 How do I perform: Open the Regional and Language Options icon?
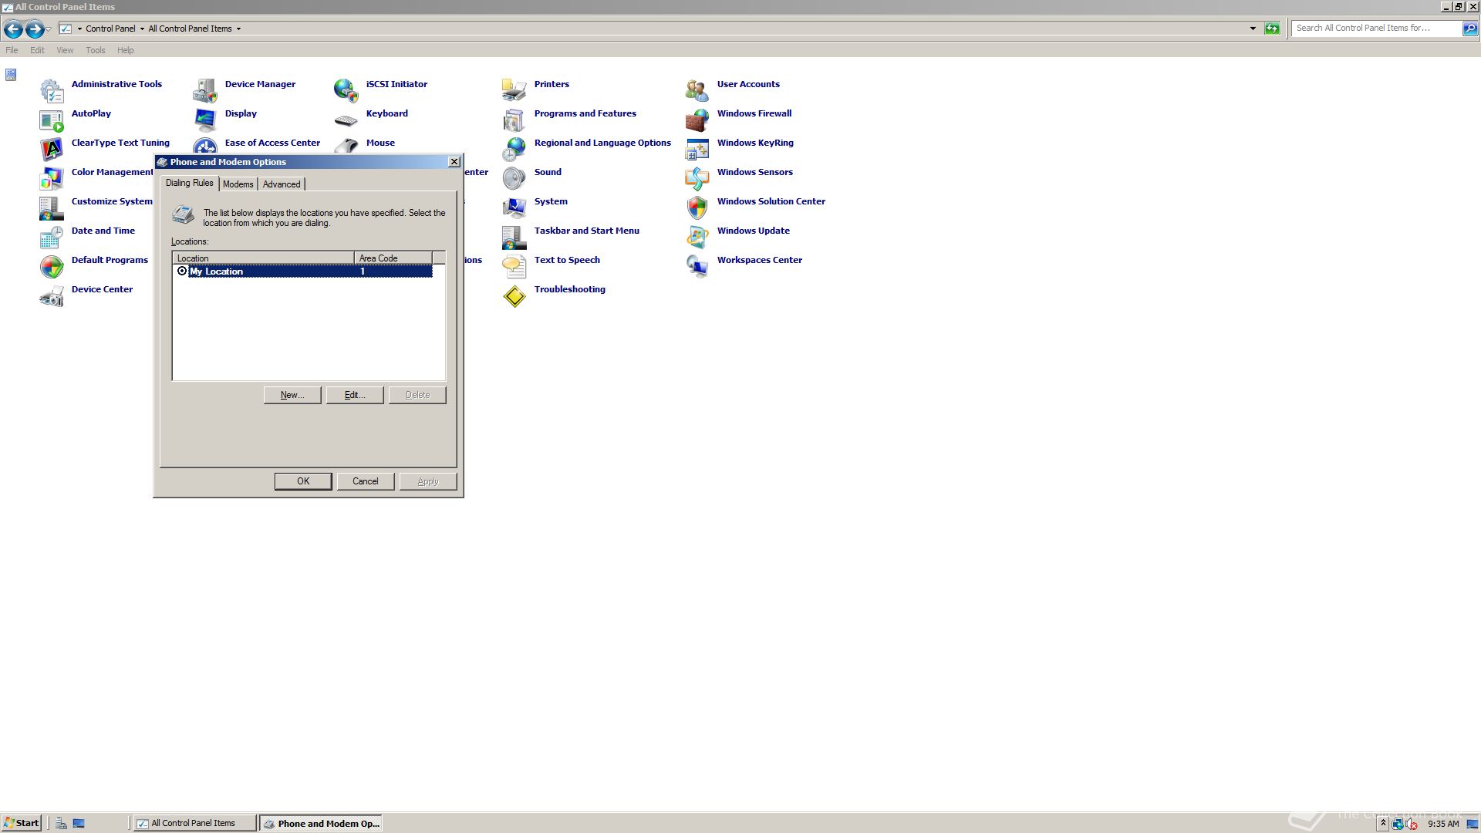[x=514, y=149]
